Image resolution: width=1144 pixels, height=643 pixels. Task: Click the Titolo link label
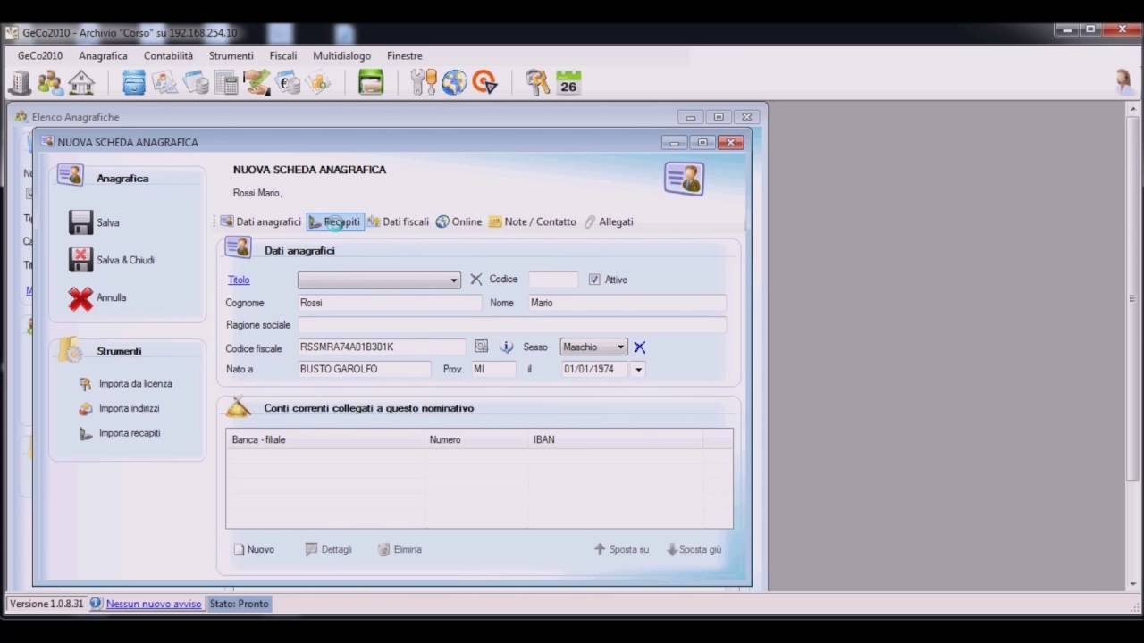pyautogui.click(x=239, y=280)
